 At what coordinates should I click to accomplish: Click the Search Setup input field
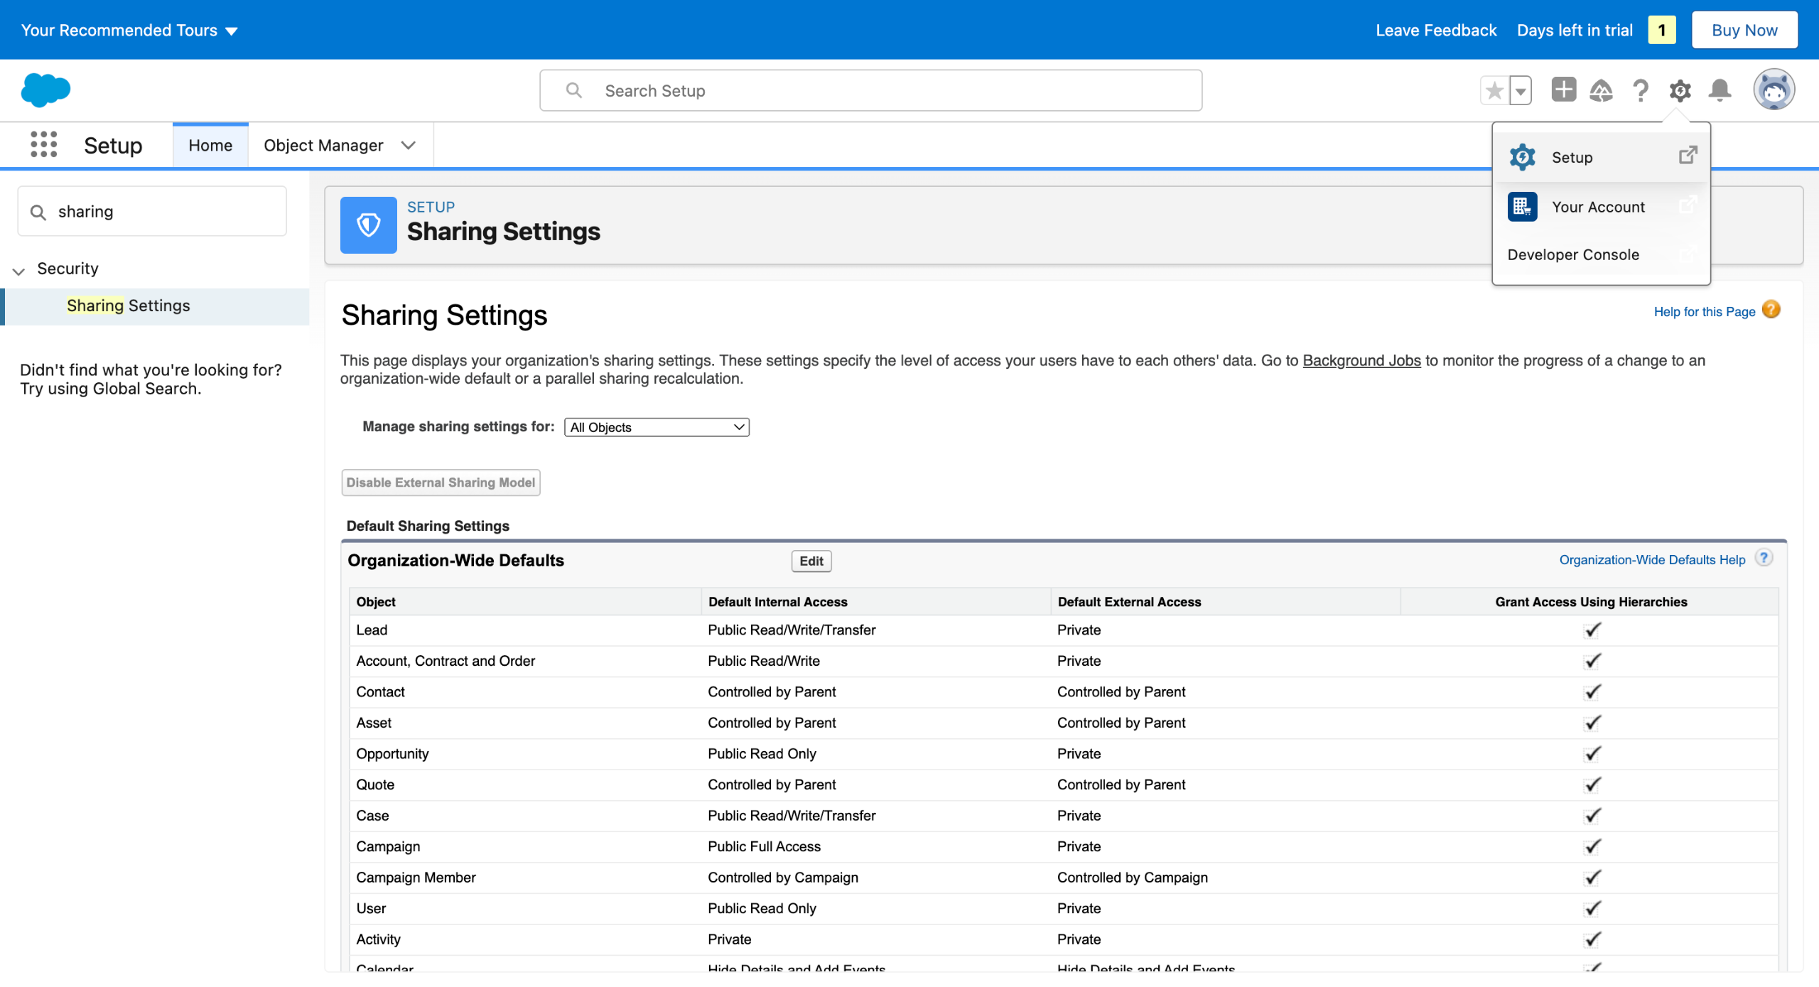click(x=870, y=90)
